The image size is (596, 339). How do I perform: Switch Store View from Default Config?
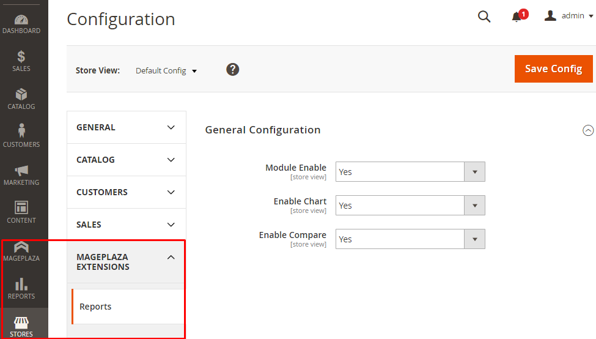coord(166,71)
